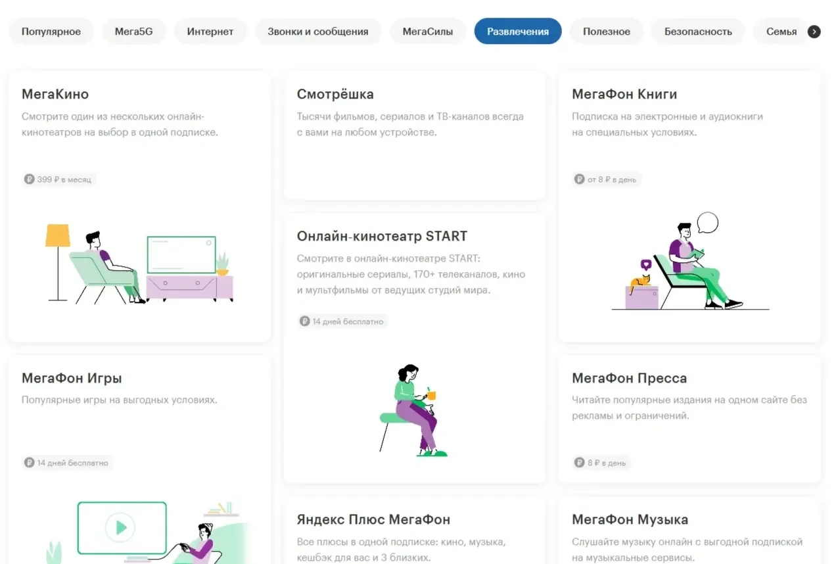
Task: Click the МегаФон Музыка description text
Action: (x=687, y=550)
